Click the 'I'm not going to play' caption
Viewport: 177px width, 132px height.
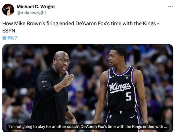click(x=88, y=126)
